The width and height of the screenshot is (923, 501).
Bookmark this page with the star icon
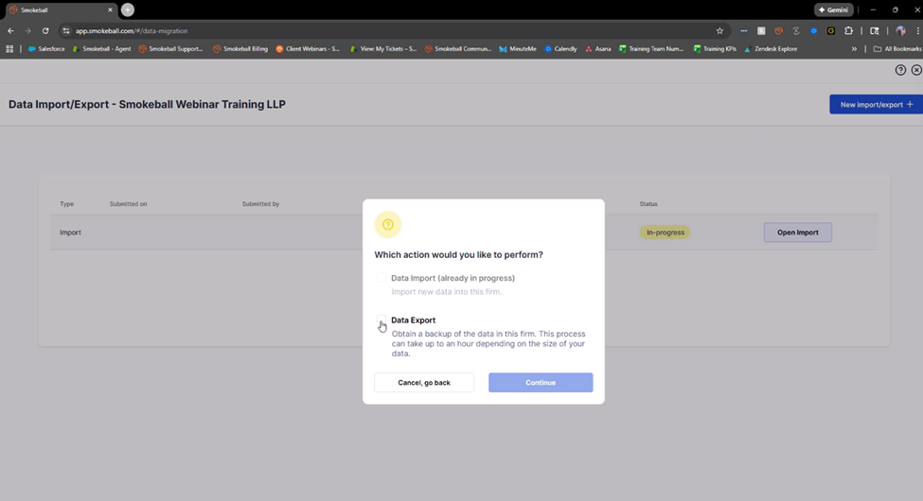click(x=719, y=31)
